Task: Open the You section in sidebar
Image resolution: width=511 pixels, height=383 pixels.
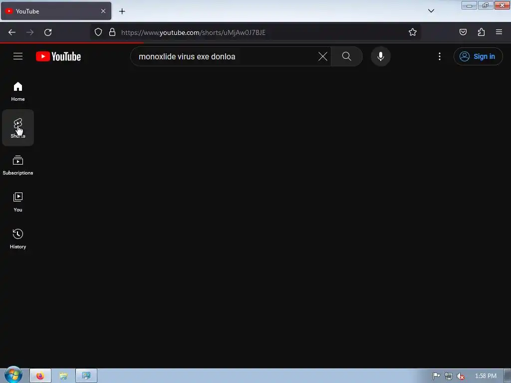Action: coord(18,202)
